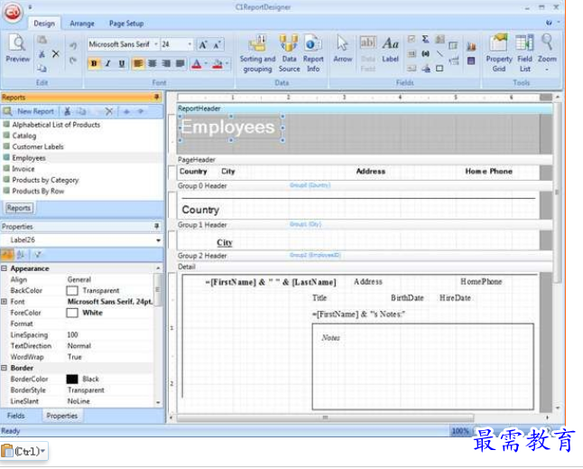The image size is (583, 469).
Task: Click the ribbon delete X icon
Action: [55, 54]
